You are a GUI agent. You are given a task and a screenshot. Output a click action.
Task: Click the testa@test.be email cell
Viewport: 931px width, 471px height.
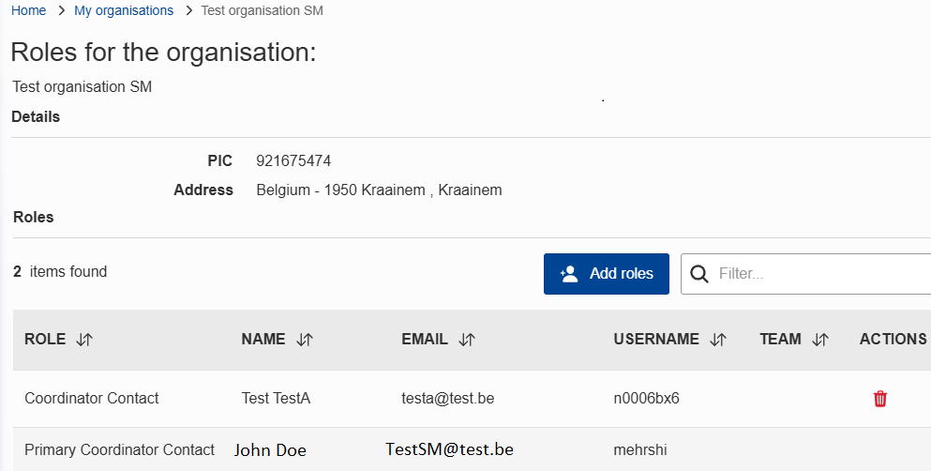(x=447, y=399)
